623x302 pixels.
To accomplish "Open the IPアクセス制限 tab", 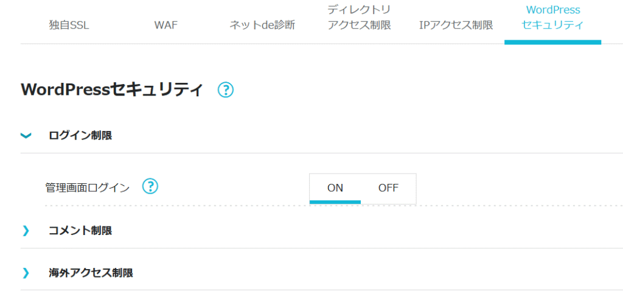I will pyautogui.click(x=456, y=26).
